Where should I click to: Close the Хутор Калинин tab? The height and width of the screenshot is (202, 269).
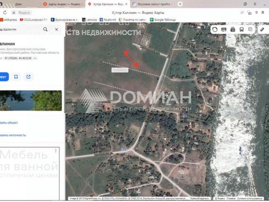click(x=127, y=4)
